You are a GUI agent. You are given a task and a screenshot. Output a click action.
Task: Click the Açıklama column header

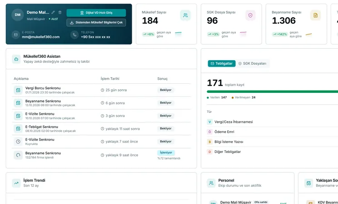point(21,79)
